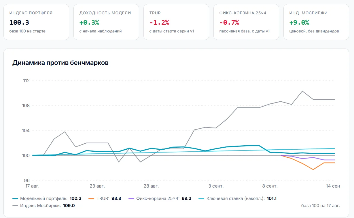This screenshot has width=354, height=218.
Task: Select the 100.3 value in the portfolio index card
Action: [19, 22]
